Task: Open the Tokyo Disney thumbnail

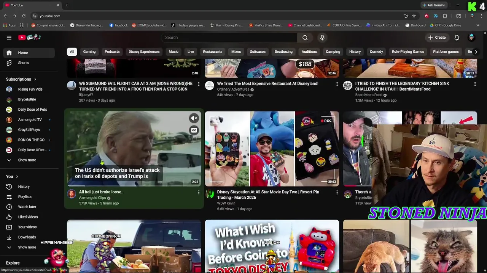Action: click(x=272, y=246)
